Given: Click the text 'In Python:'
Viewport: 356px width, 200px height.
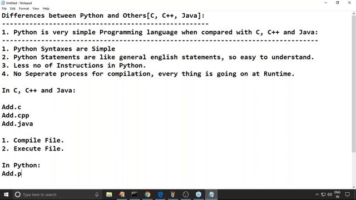Looking at the screenshot, I should click(21, 166).
